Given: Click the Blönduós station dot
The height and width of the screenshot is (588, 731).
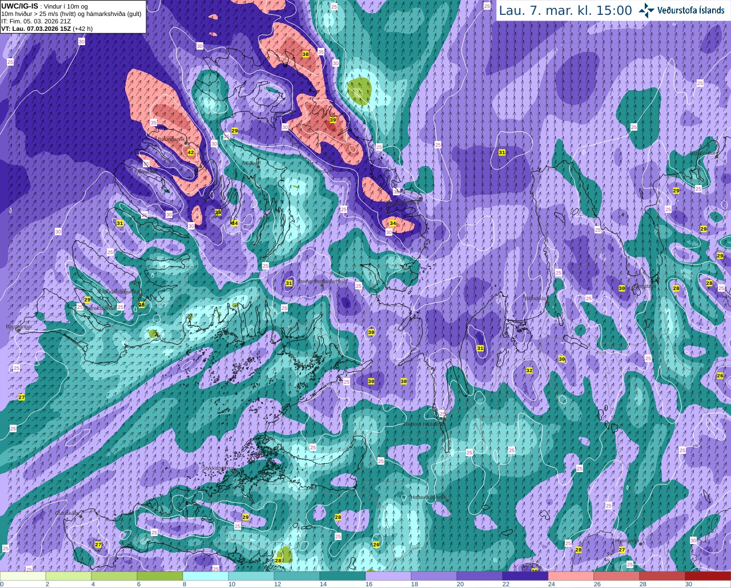Looking at the screenshot, I should pos(548,303).
